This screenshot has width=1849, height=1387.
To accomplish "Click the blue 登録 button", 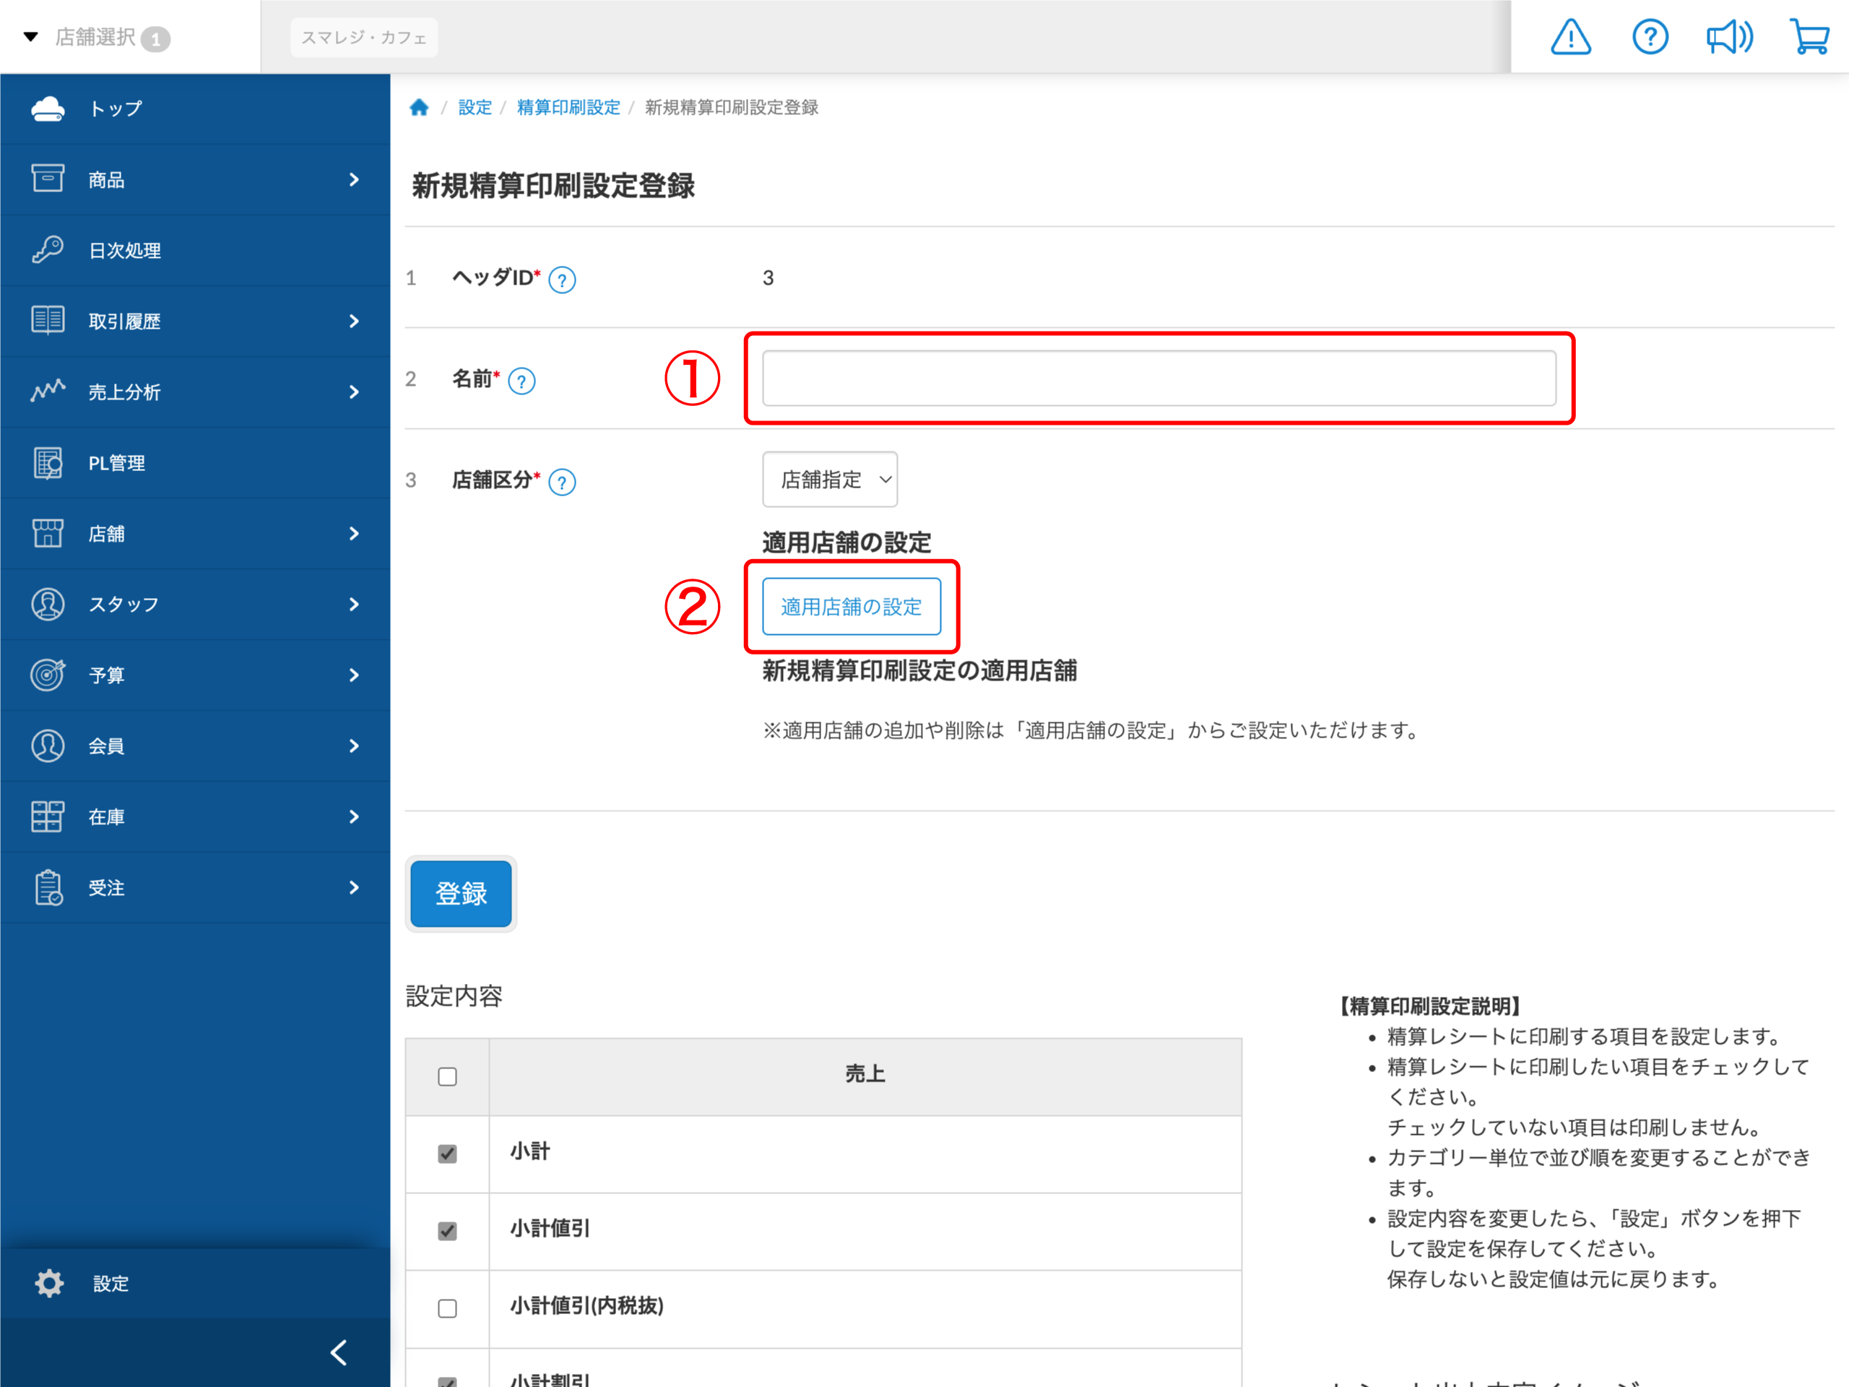I will point(461,893).
